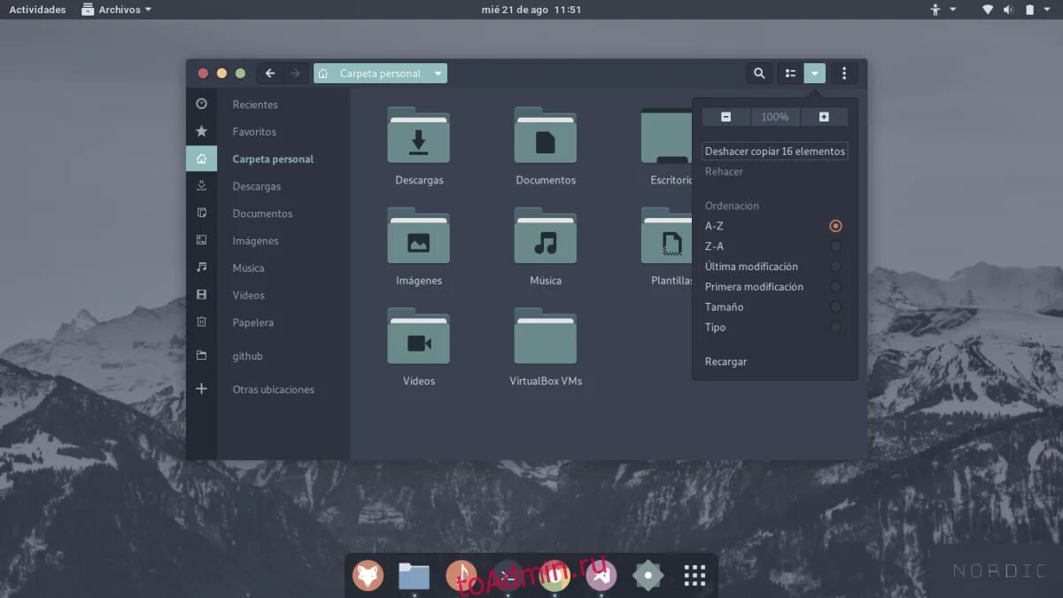
Task: Click Rehacer in the menu
Action: click(x=724, y=172)
